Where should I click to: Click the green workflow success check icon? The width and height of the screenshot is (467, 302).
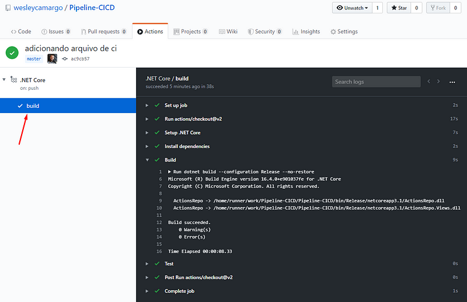tap(12, 52)
